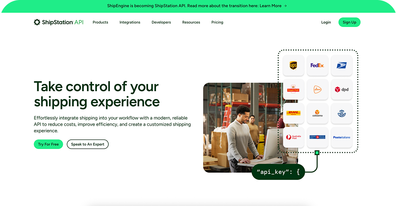Click the Australia Post logo tile

click(x=293, y=137)
